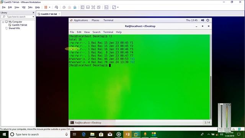Select My Computer in the library
The height and width of the screenshot is (138, 245).
click(15, 22)
